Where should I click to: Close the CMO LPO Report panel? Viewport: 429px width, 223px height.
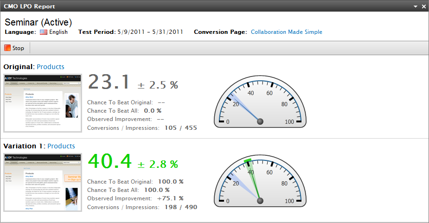423,6
